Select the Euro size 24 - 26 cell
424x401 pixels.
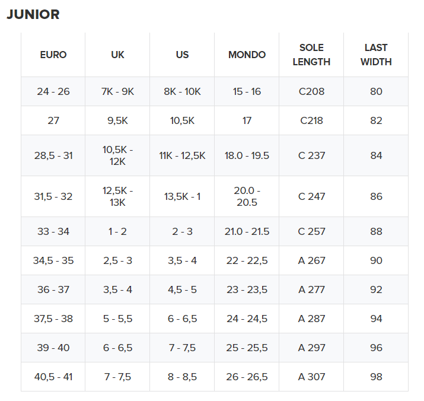tap(53, 91)
